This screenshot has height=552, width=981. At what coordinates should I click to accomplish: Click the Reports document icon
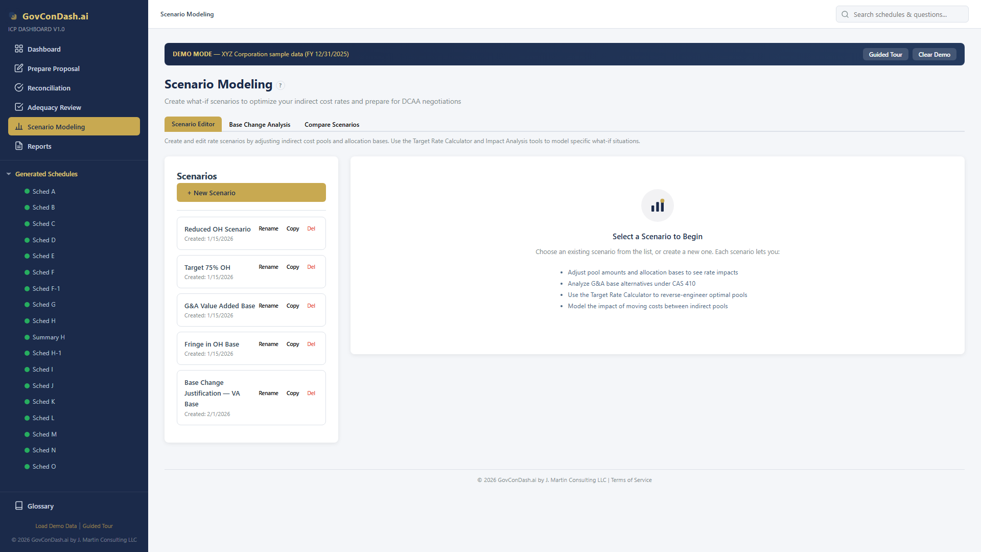19,146
